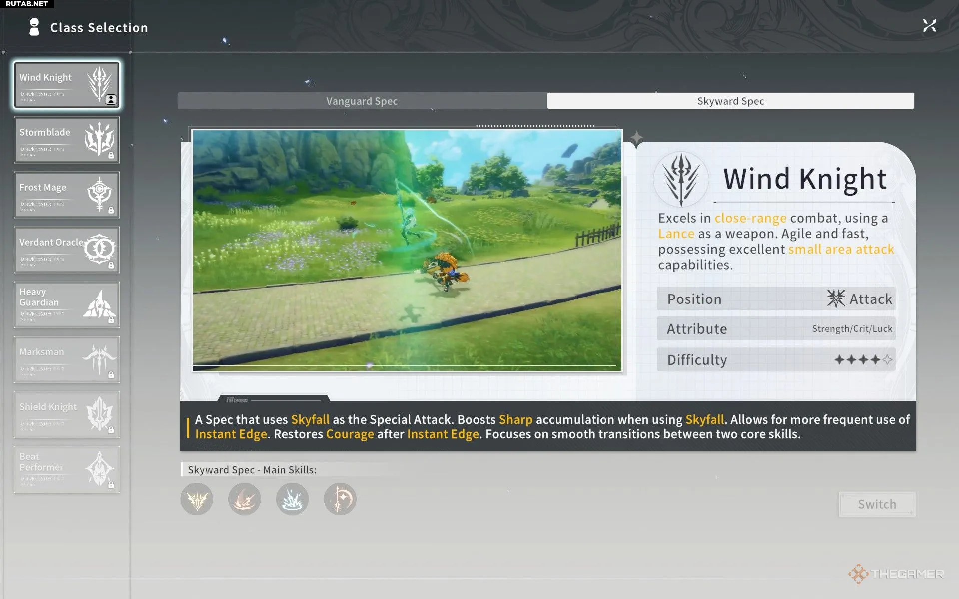Select the Stormblade class card

(67, 140)
